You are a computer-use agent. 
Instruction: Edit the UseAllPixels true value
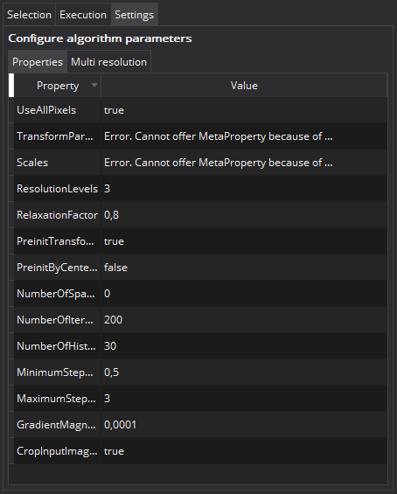pyautogui.click(x=244, y=110)
